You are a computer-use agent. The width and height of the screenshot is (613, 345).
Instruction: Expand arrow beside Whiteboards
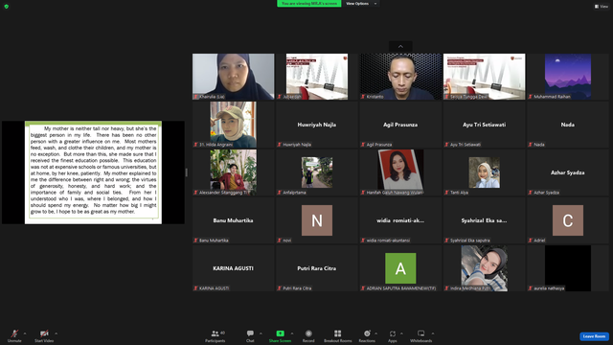433,333
